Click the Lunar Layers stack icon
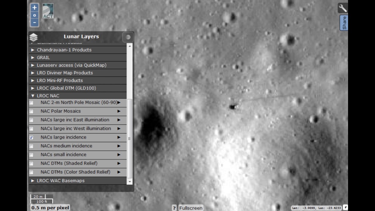The height and width of the screenshot is (211, 375). [x=34, y=37]
